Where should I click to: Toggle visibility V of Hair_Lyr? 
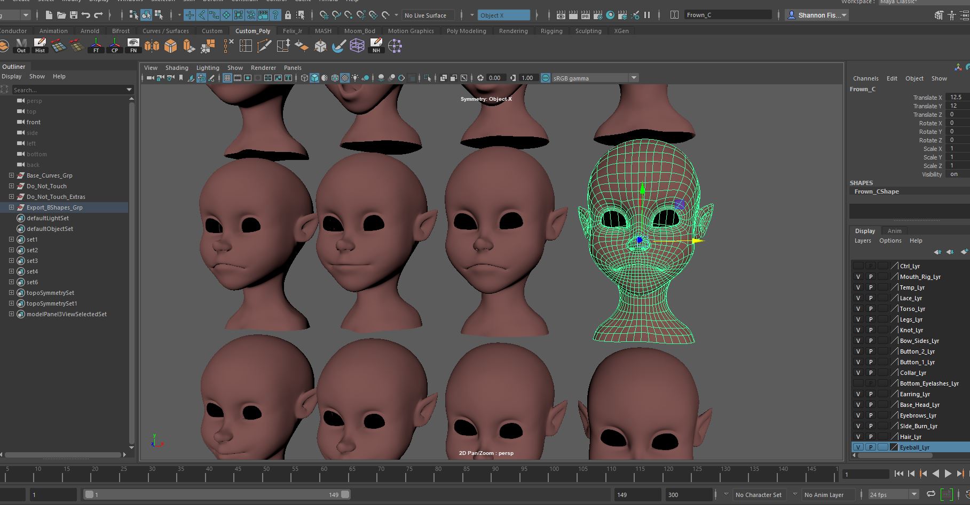coord(858,437)
